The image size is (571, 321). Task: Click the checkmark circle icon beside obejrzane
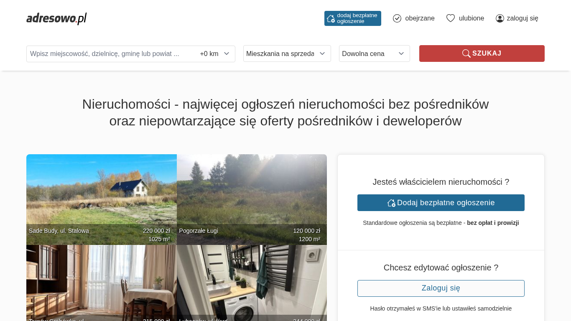(x=397, y=18)
